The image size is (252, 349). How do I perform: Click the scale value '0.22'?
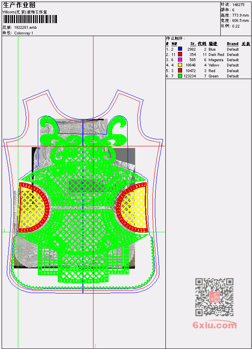(x=236, y=26)
